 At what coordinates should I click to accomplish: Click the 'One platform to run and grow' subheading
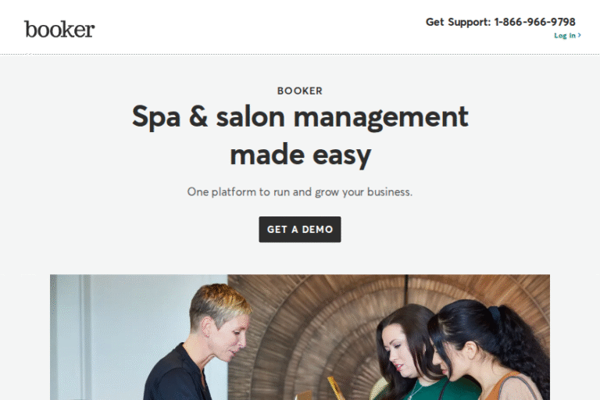[300, 191]
